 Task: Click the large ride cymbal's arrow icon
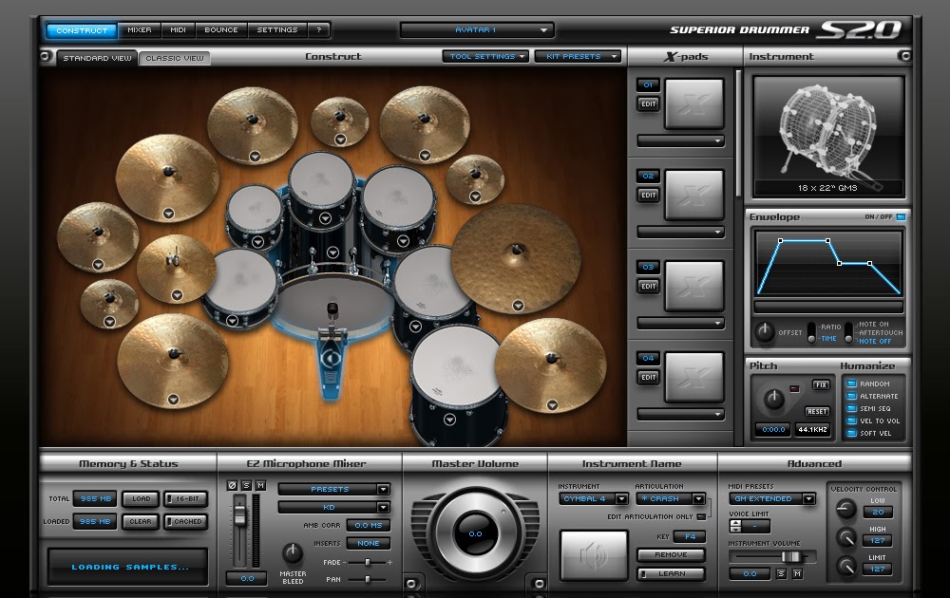click(518, 306)
